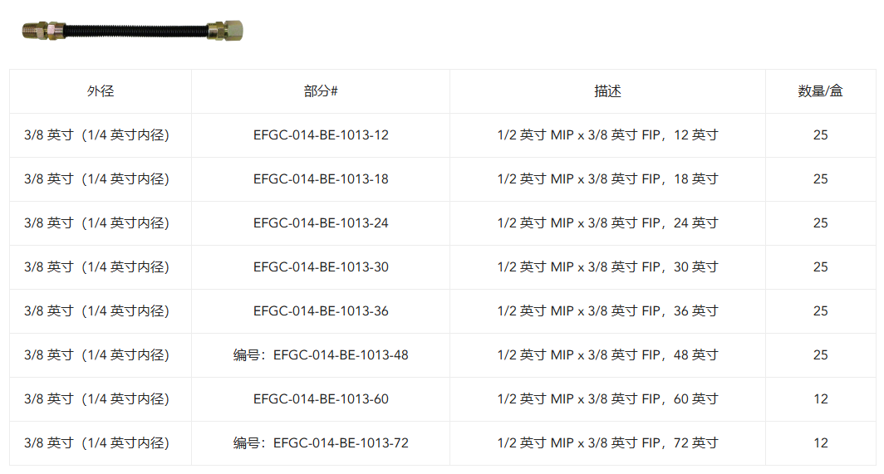Click the gas connector hose product image
The height and width of the screenshot is (474, 884).
(132, 31)
